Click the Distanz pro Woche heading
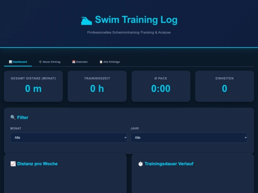The width and height of the screenshot is (258, 193). [x=37, y=164]
